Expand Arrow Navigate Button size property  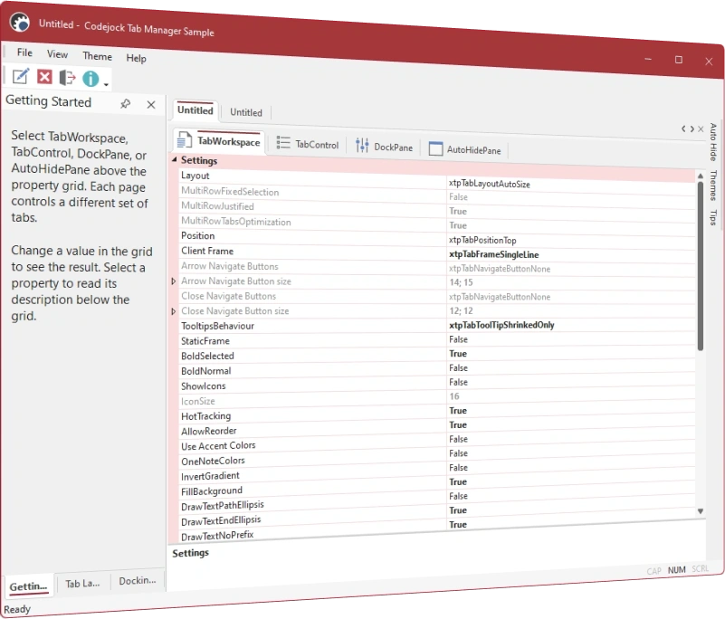pyautogui.click(x=174, y=281)
